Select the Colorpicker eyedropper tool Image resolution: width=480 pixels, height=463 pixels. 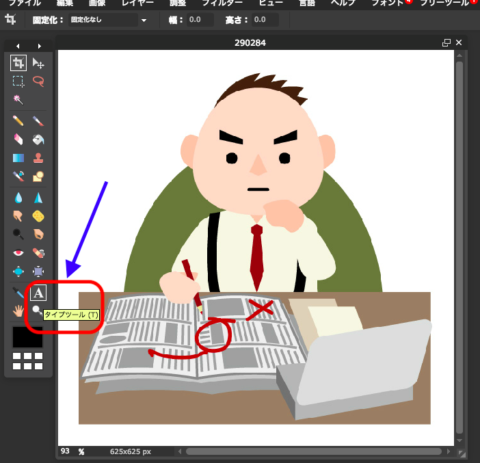point(18,293)
